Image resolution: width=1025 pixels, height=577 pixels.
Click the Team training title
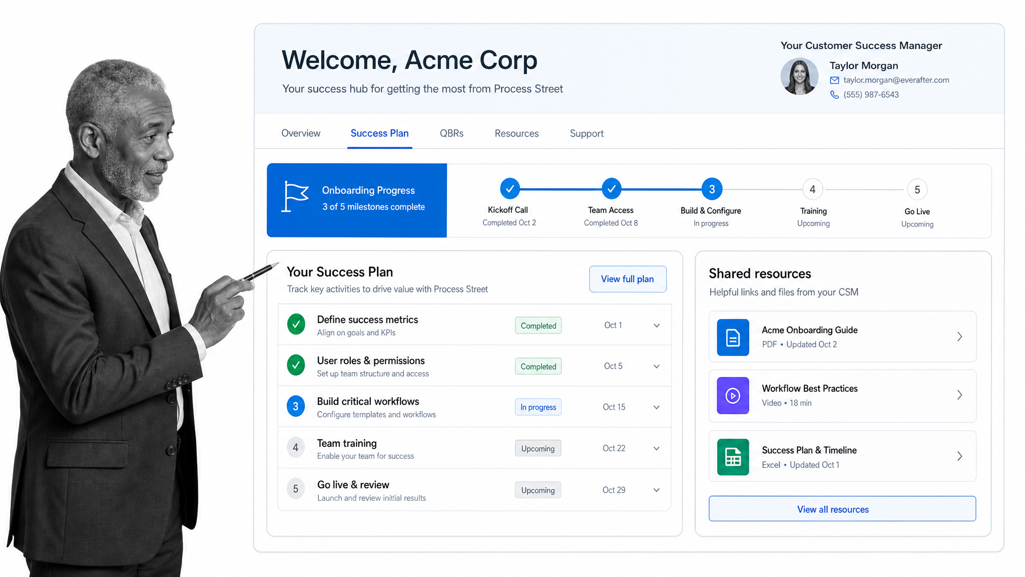(347, 443)
